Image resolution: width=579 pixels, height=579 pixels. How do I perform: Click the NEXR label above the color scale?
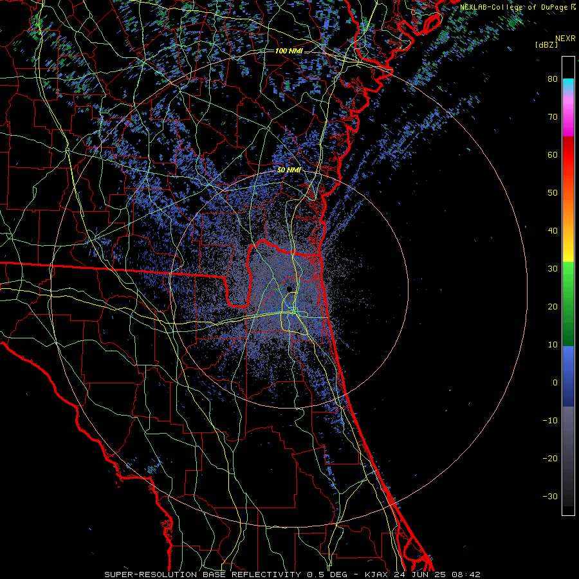point(565,39)
